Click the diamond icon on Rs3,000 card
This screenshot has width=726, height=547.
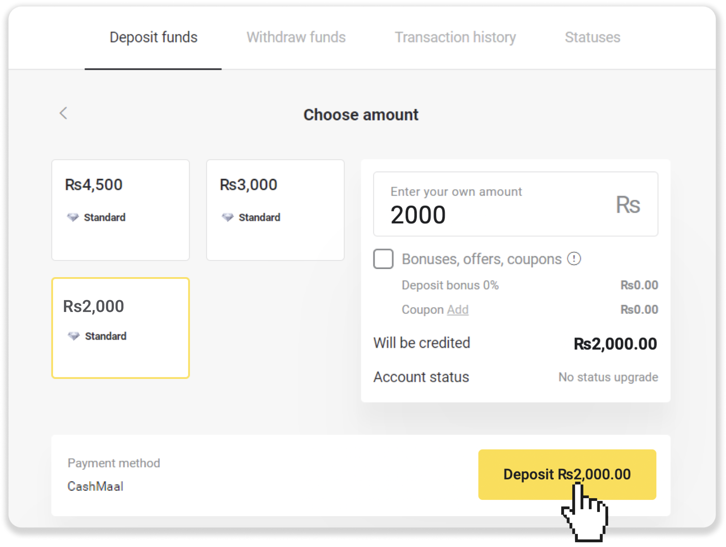tap(227, 217)
